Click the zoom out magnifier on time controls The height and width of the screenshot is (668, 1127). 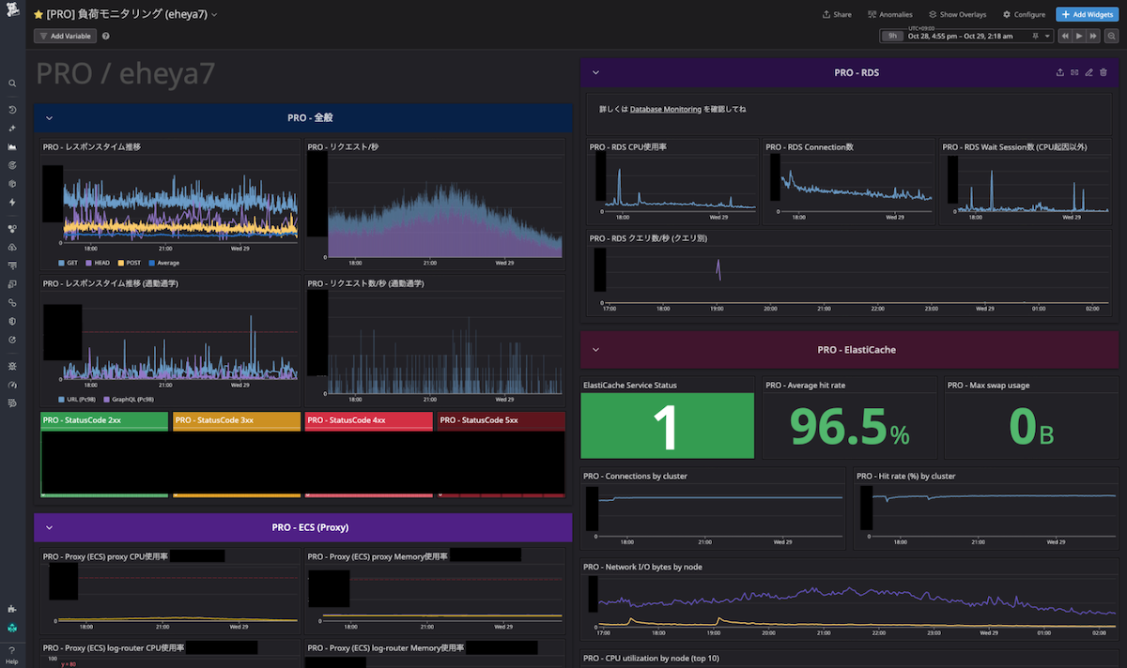click(x=1111, y=36)
